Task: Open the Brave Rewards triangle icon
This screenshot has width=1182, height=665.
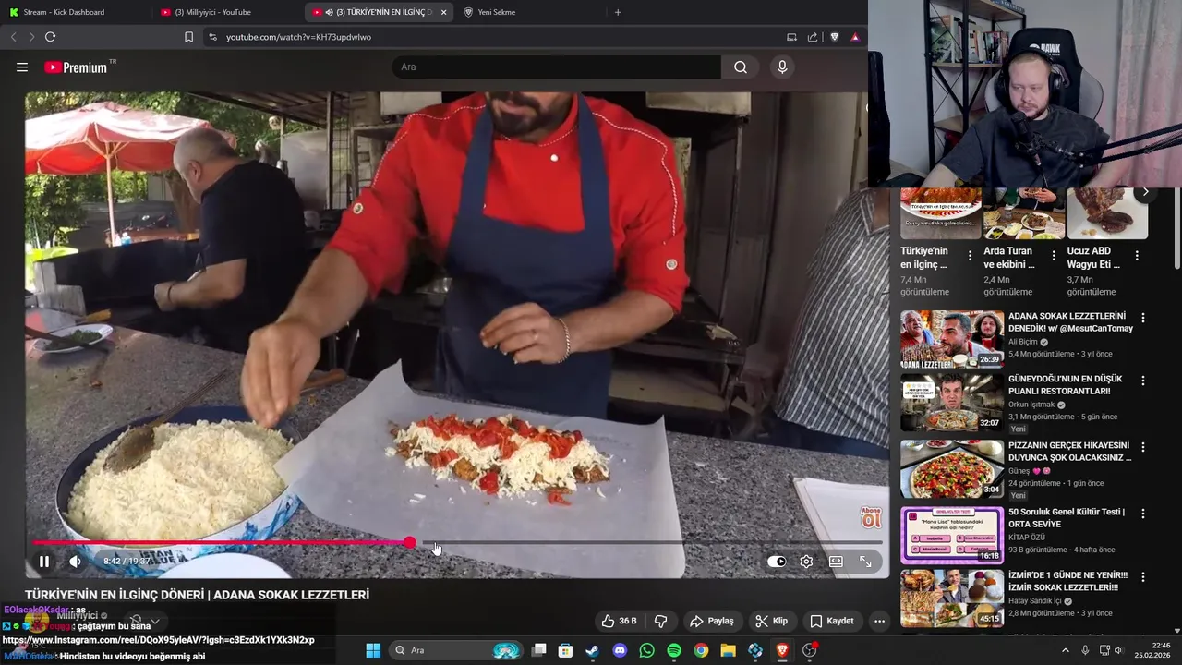Action: 855,37
